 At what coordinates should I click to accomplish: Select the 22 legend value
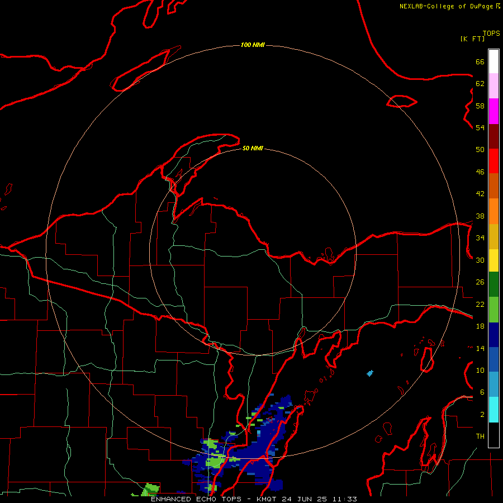(480, 304)
